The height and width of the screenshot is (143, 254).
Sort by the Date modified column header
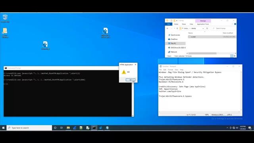point(228,33)
